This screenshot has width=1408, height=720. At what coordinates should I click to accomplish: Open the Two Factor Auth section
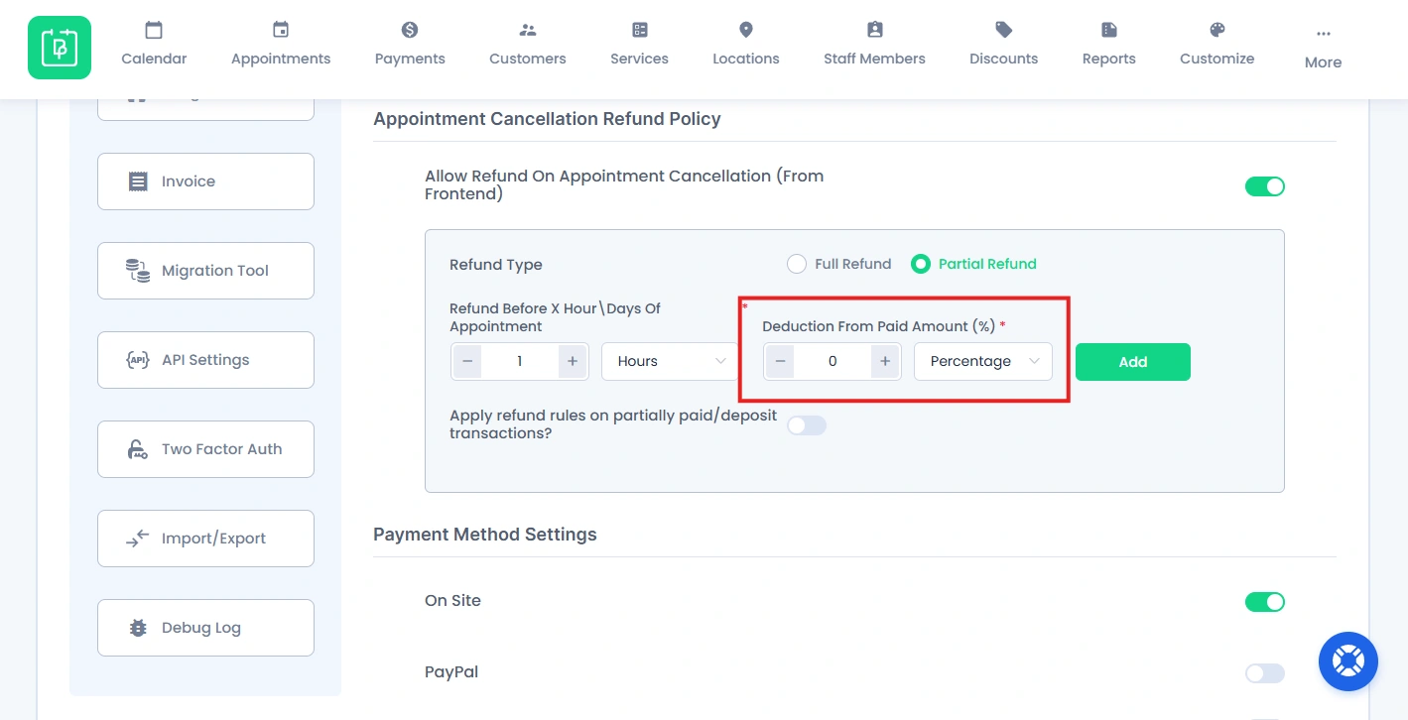click(x=205, y=449)
